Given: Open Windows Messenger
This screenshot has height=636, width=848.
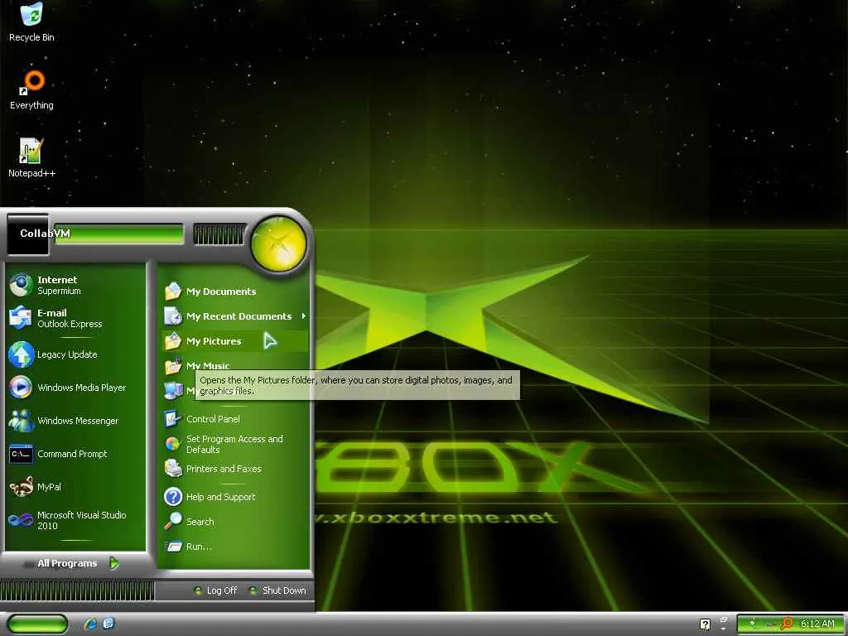Looking at the screenshot, I should click(75, 421).
